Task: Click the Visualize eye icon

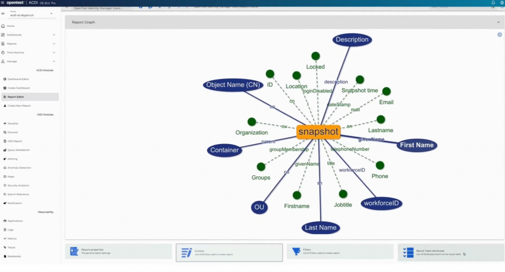Action: (5, 123)
